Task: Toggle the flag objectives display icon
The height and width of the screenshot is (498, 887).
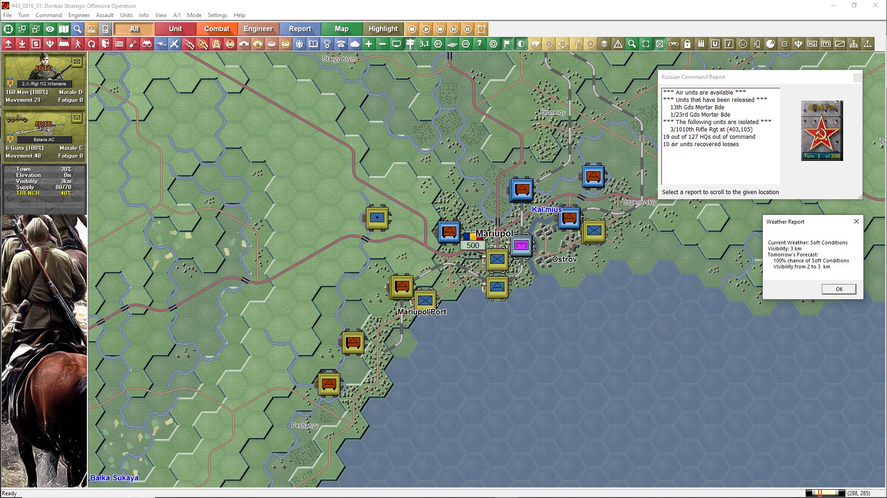Action: pyautogui.click(x=507, y=44)
